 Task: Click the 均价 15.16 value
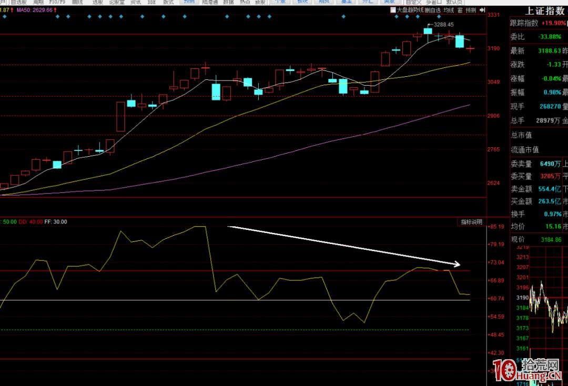pos(553,226)
